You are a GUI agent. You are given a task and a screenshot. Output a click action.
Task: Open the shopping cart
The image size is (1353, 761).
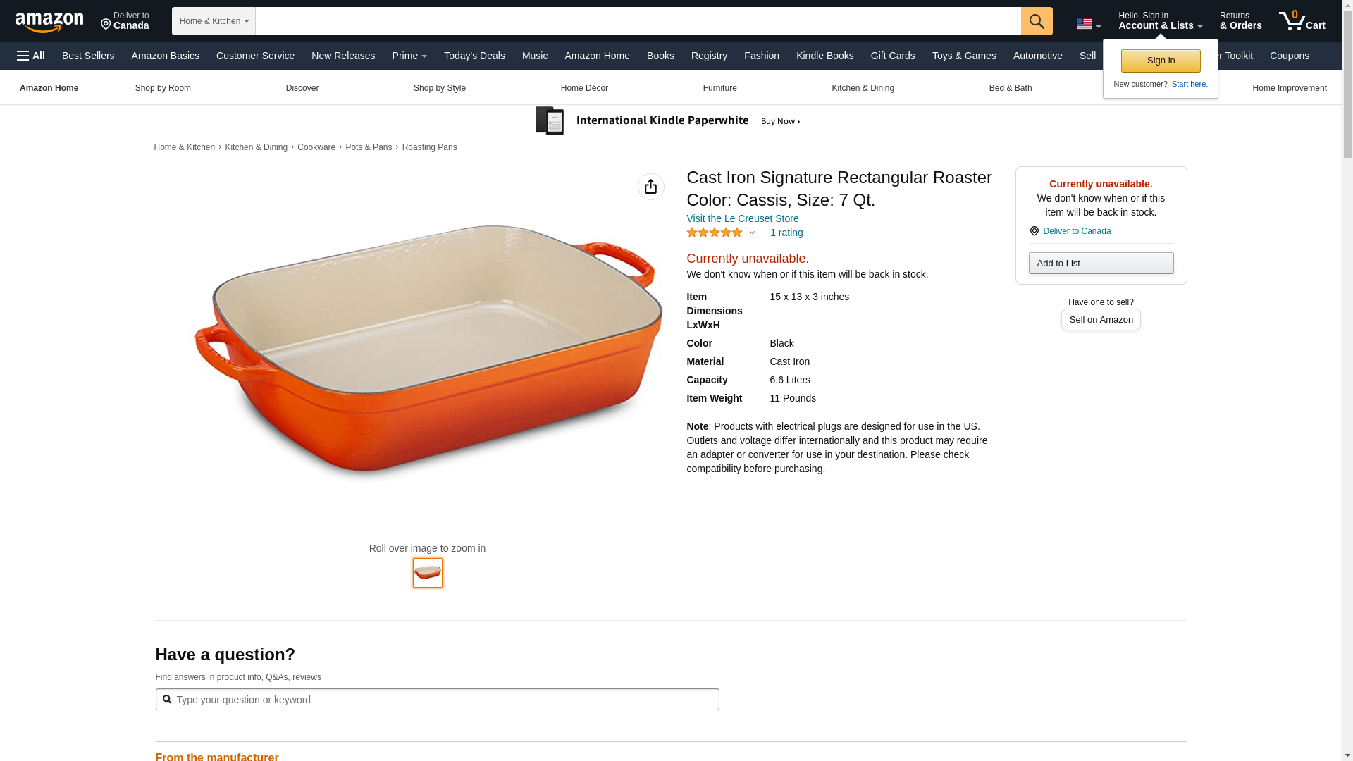click(1302, 21)
